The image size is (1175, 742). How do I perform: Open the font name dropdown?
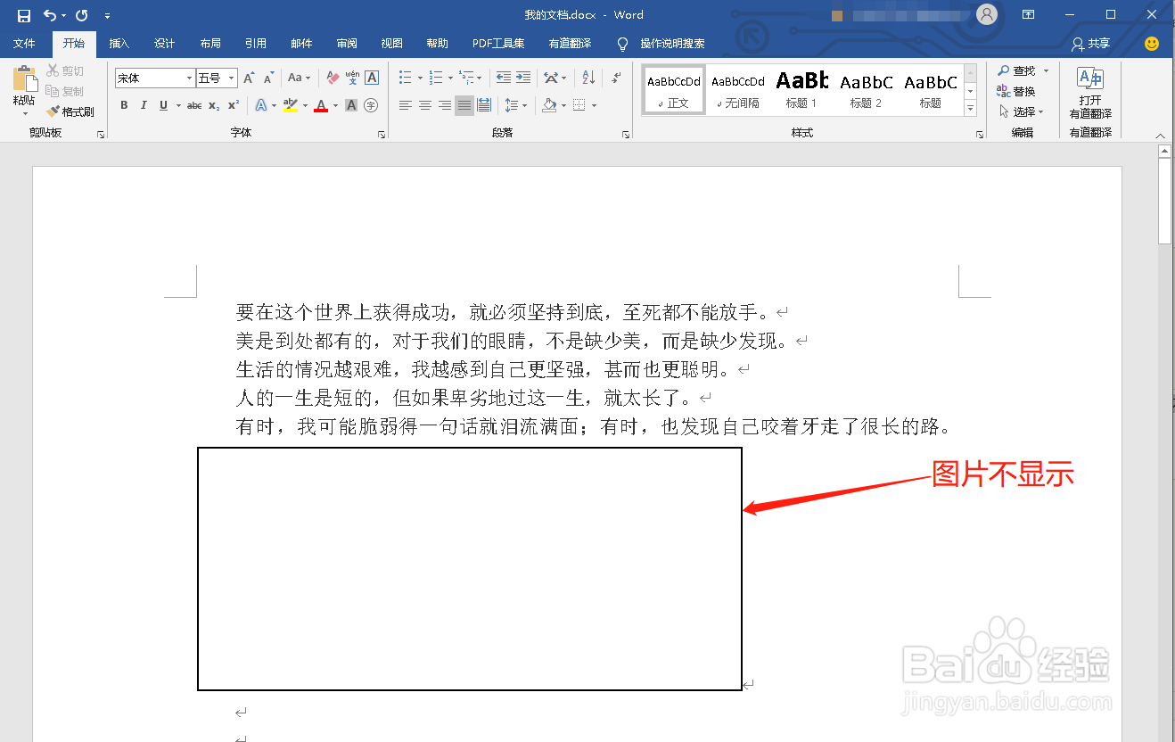(x=189, y=78)
